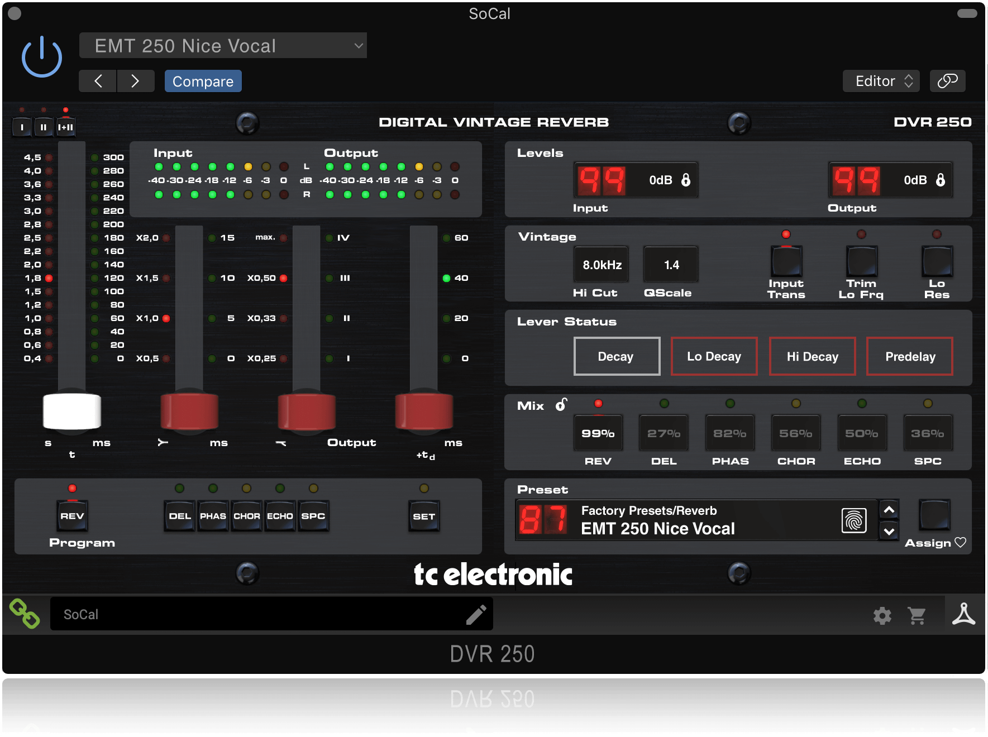Viewport: 988px width, 737px height.
Task: Open the Editor view dropdown
Action: 881,80
